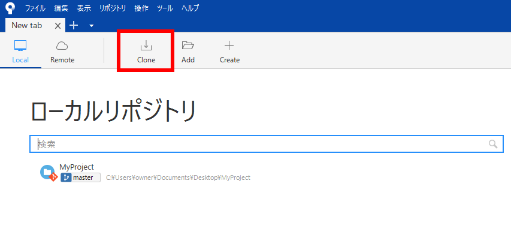511x250 pixels.
Task: Click the Sourcetree logo icon
Action: 10,8
